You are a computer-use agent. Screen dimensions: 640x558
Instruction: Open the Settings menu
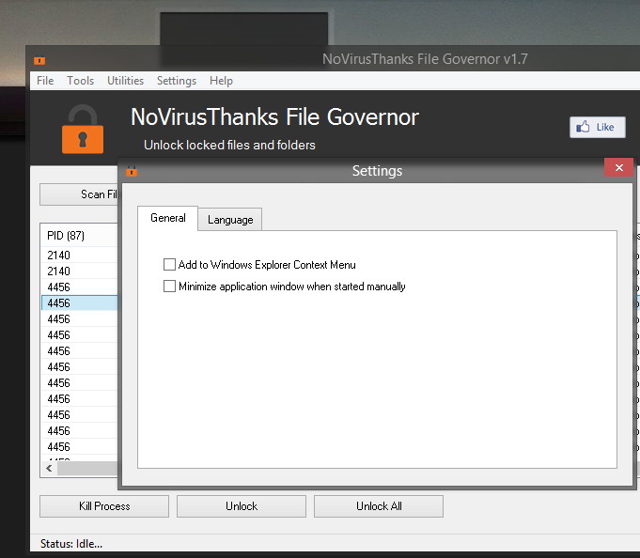177,81
